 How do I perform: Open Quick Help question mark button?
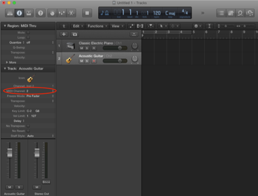click(40, 13)
